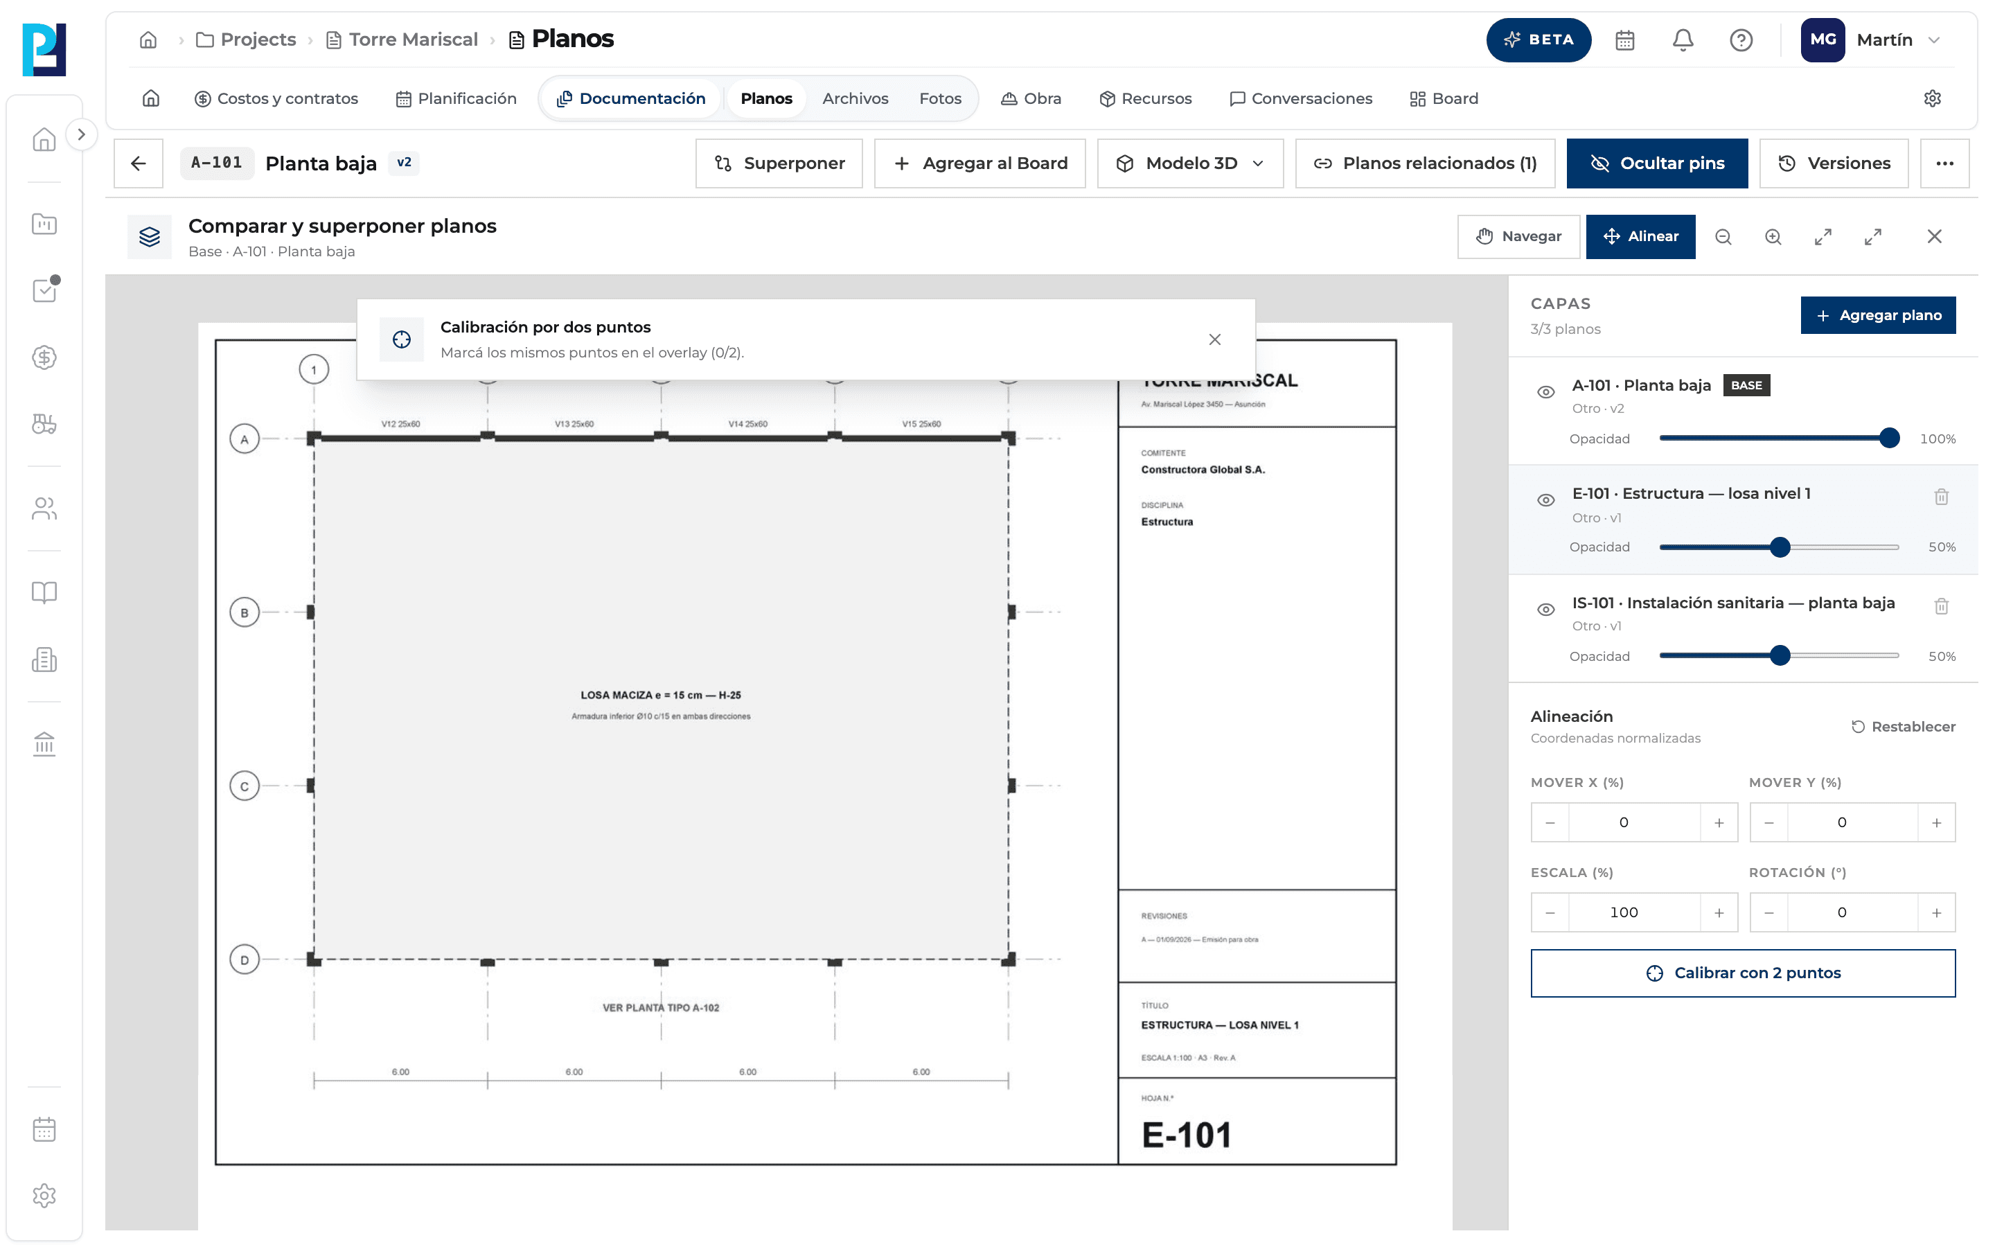Adjust E-101 Estructura opacity slider

(x=1779, y=547)
